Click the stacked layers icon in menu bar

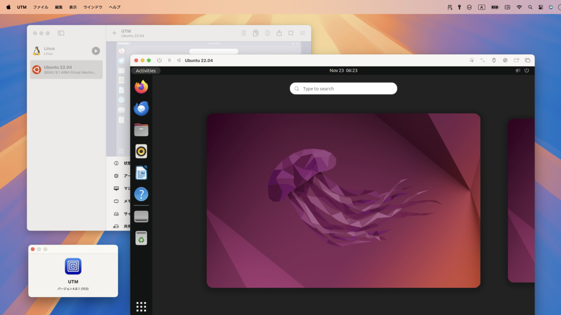[x=469, y=7]
